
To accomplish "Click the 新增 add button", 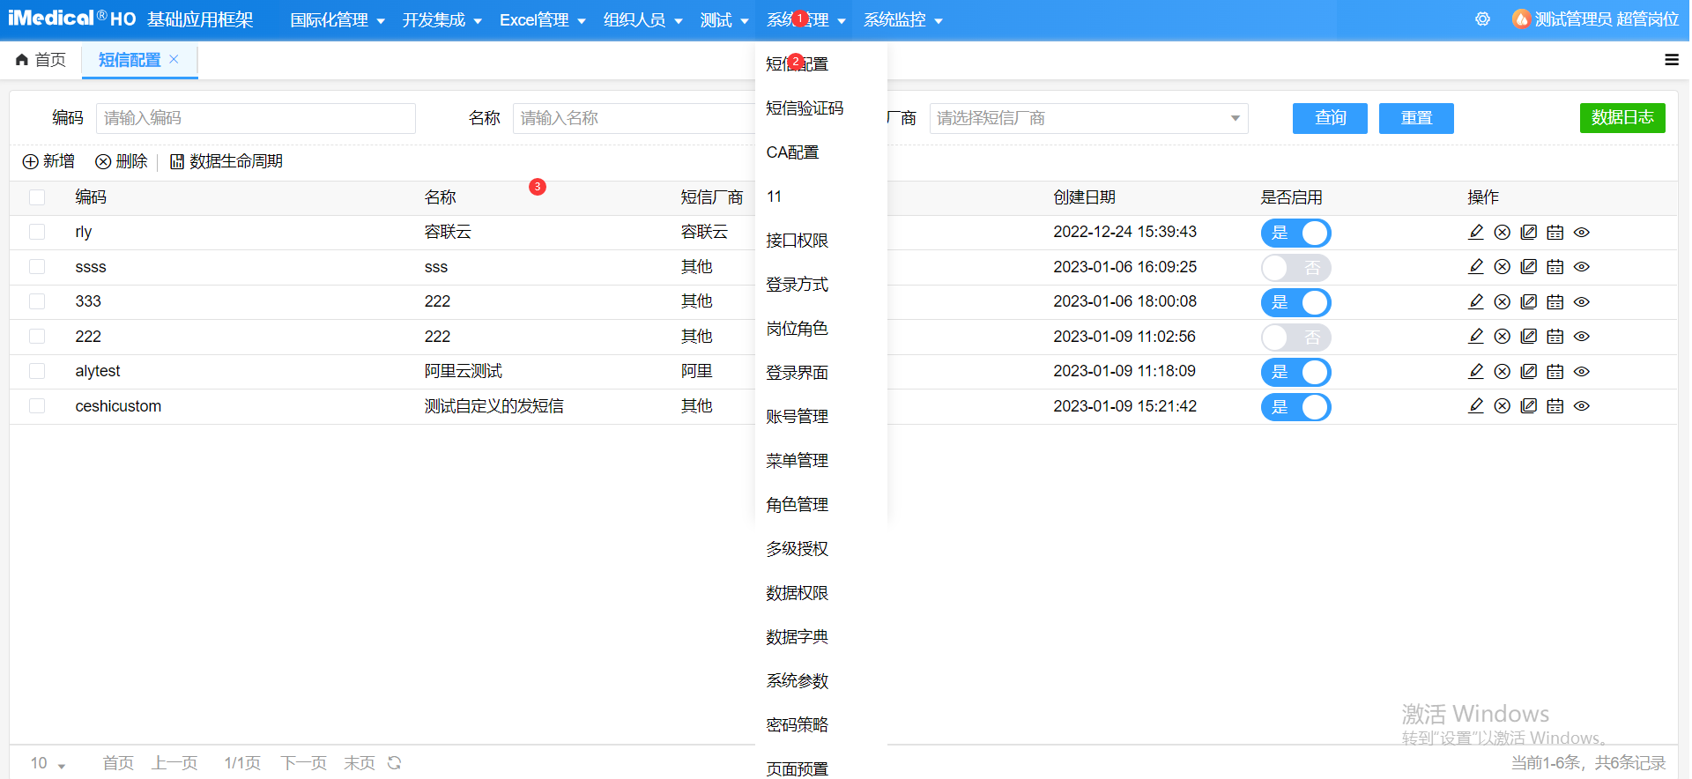I will 48,161.
